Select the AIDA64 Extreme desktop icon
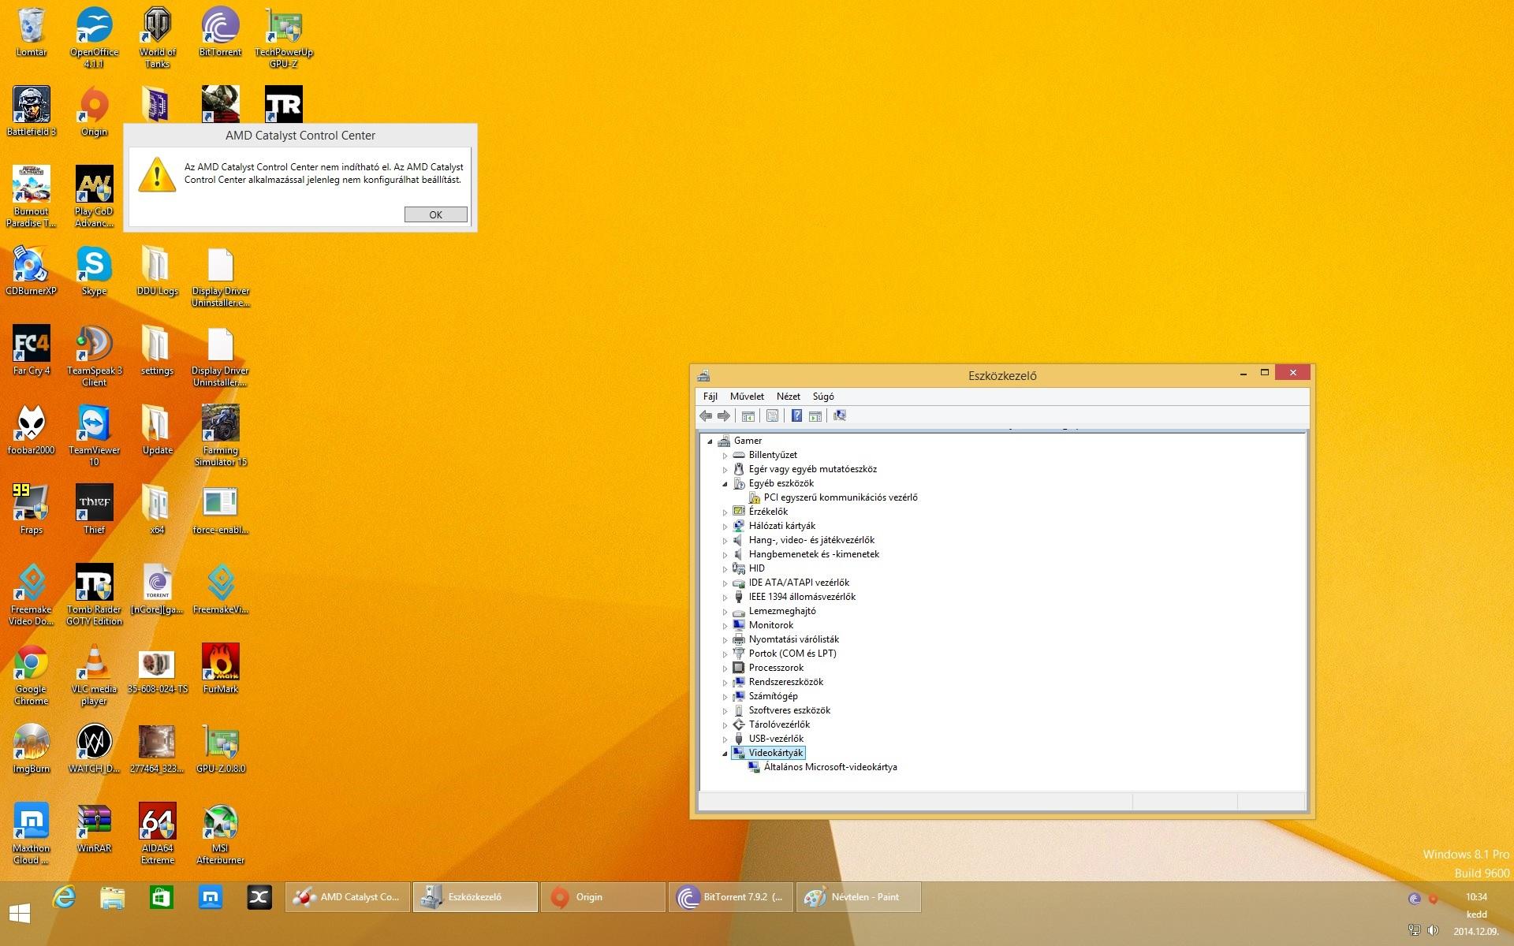 pyautogui.click(x=157, y=833)
